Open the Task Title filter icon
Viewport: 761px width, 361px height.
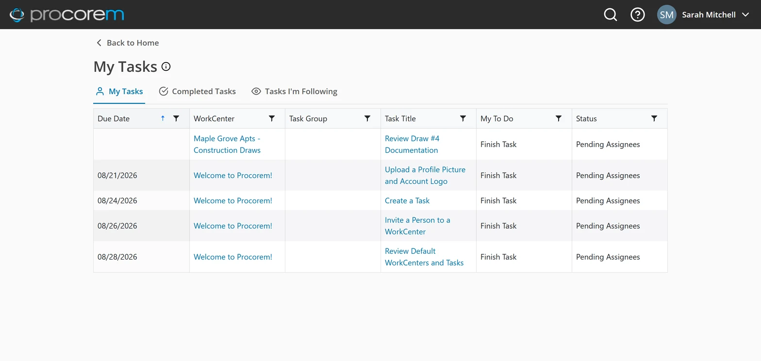(x=463, y=118)
